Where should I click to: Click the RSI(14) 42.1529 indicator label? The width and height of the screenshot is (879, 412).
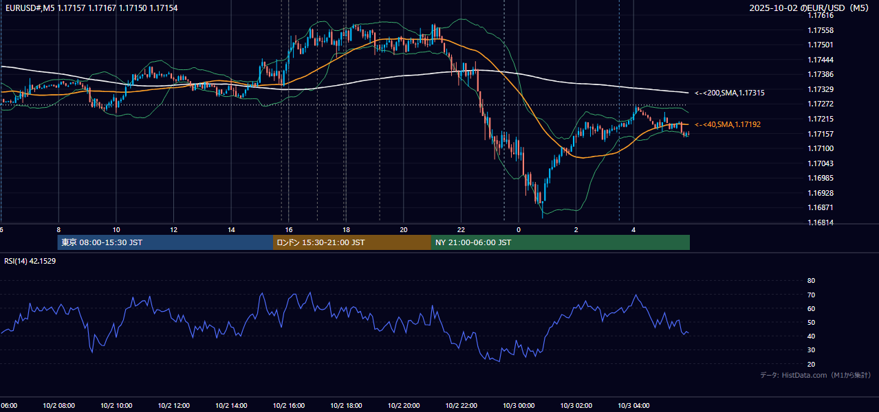(x=30, y=261)
